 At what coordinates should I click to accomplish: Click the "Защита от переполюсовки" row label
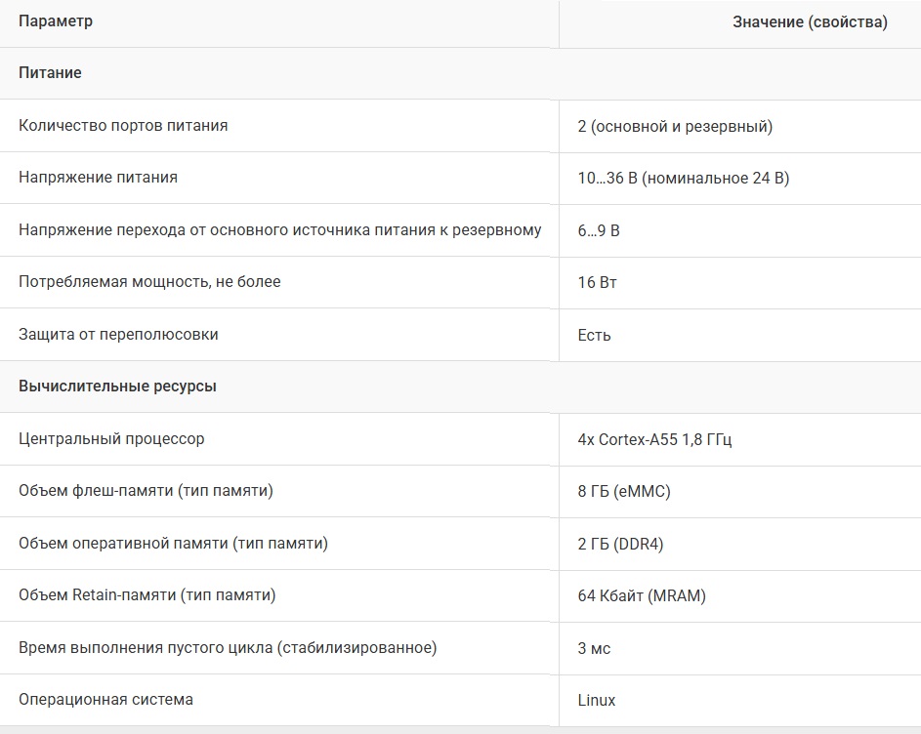pos(118,335)
